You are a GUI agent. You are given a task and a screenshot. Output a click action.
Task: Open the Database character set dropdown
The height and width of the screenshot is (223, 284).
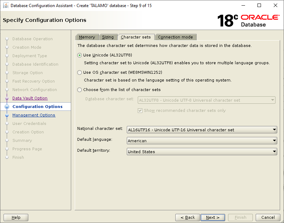coord(206,100)
